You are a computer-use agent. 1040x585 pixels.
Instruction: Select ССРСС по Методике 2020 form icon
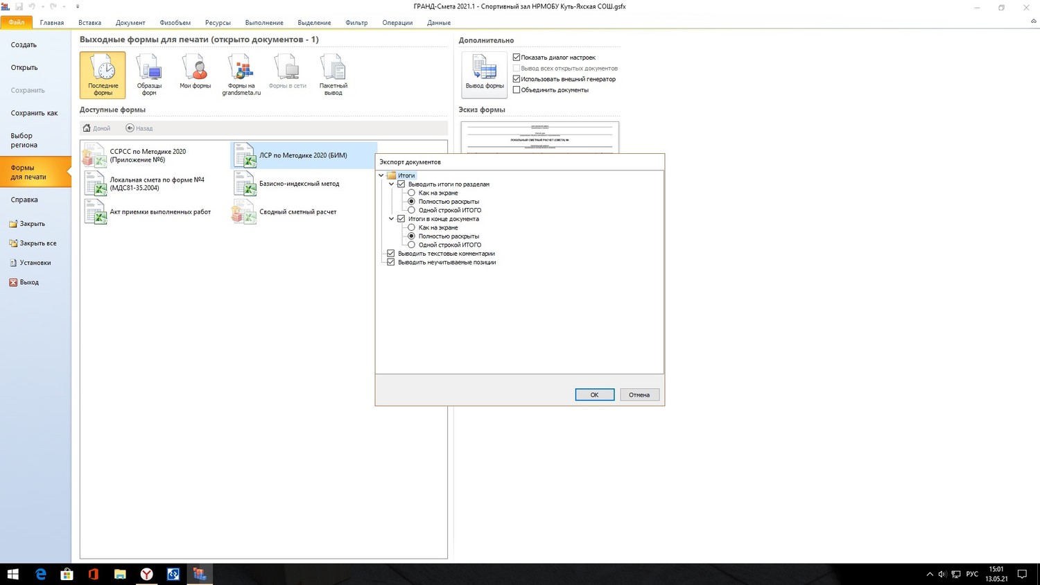(x=95, y=156)
